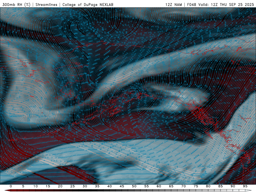Click the "40" legend value

click(x=109, y=186)
